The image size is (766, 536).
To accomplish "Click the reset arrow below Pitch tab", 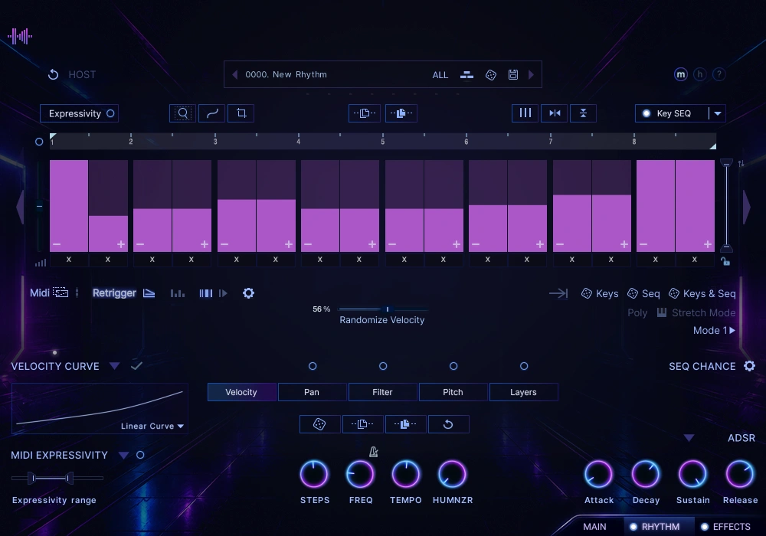I will tap(448, 424).
